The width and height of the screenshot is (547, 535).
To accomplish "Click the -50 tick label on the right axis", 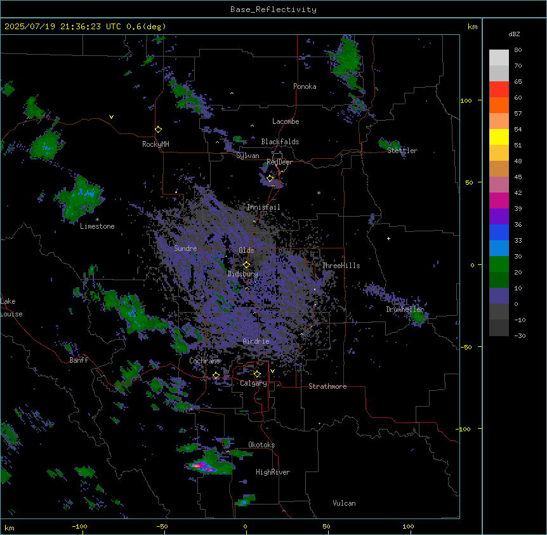I will 466,347.
